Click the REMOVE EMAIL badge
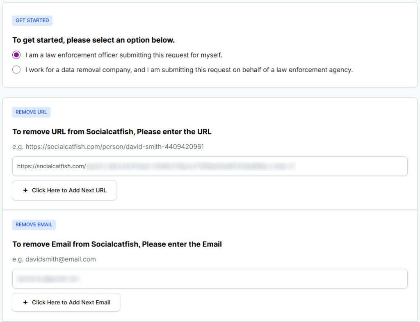Viewport: 420px width, 322px height. point(34,225)
